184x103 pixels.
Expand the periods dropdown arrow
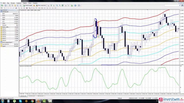77,5
